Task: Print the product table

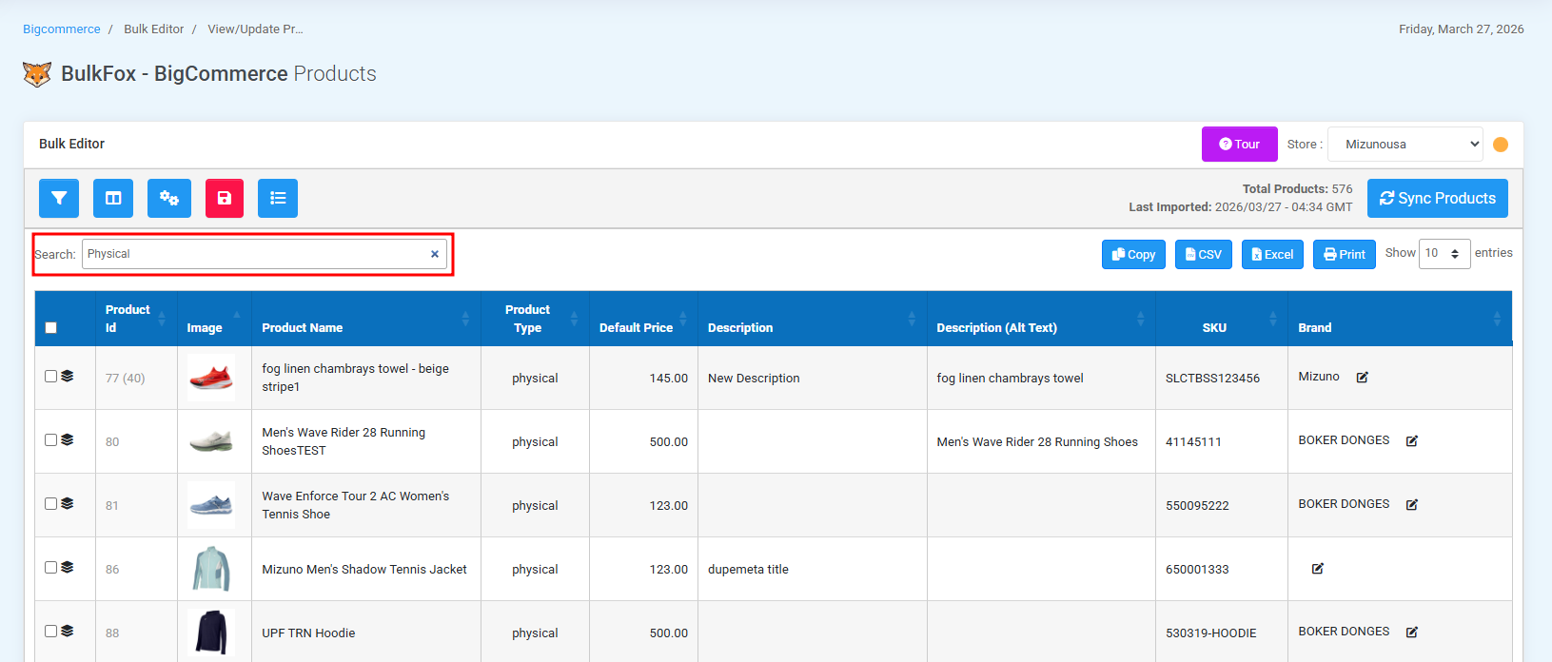Action: (1345, 254)
